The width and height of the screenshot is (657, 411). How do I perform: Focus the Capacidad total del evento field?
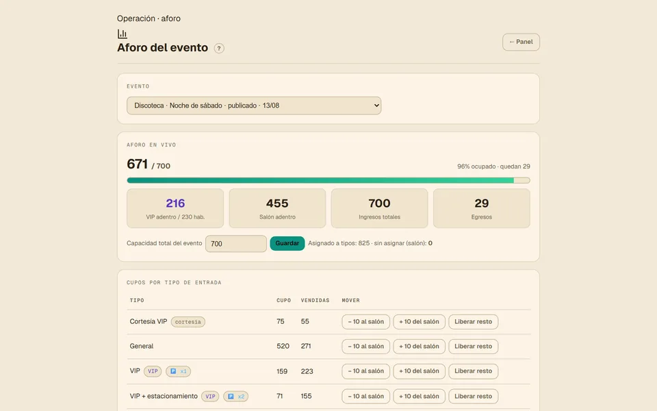click(236, 244)
